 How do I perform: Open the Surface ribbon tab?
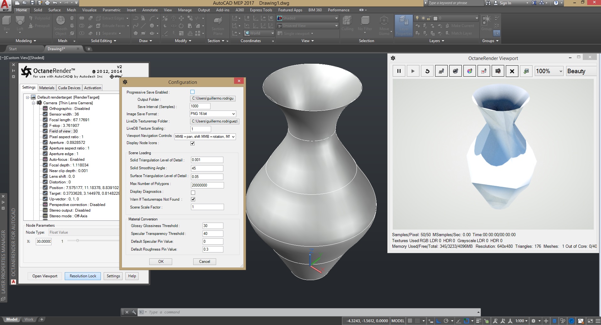click(54, 10)
